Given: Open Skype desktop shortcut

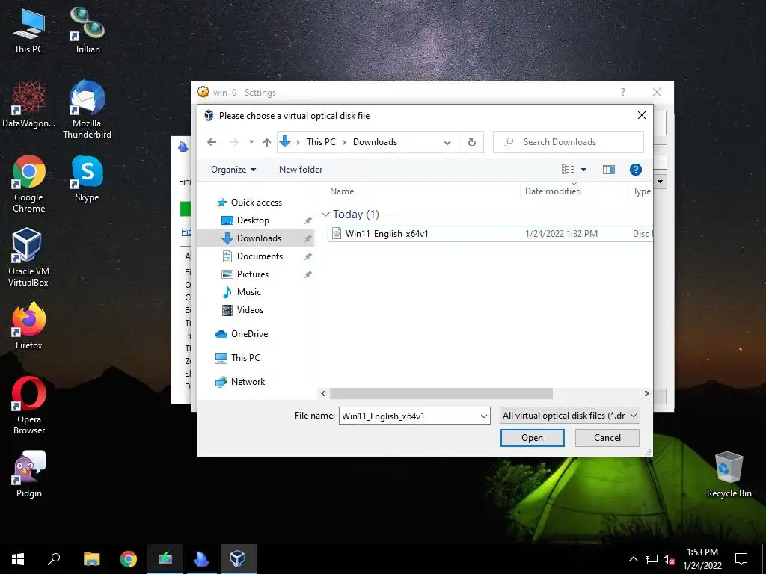Looking at the screenshot, I should pyautogui.click(x=87, y=179).
